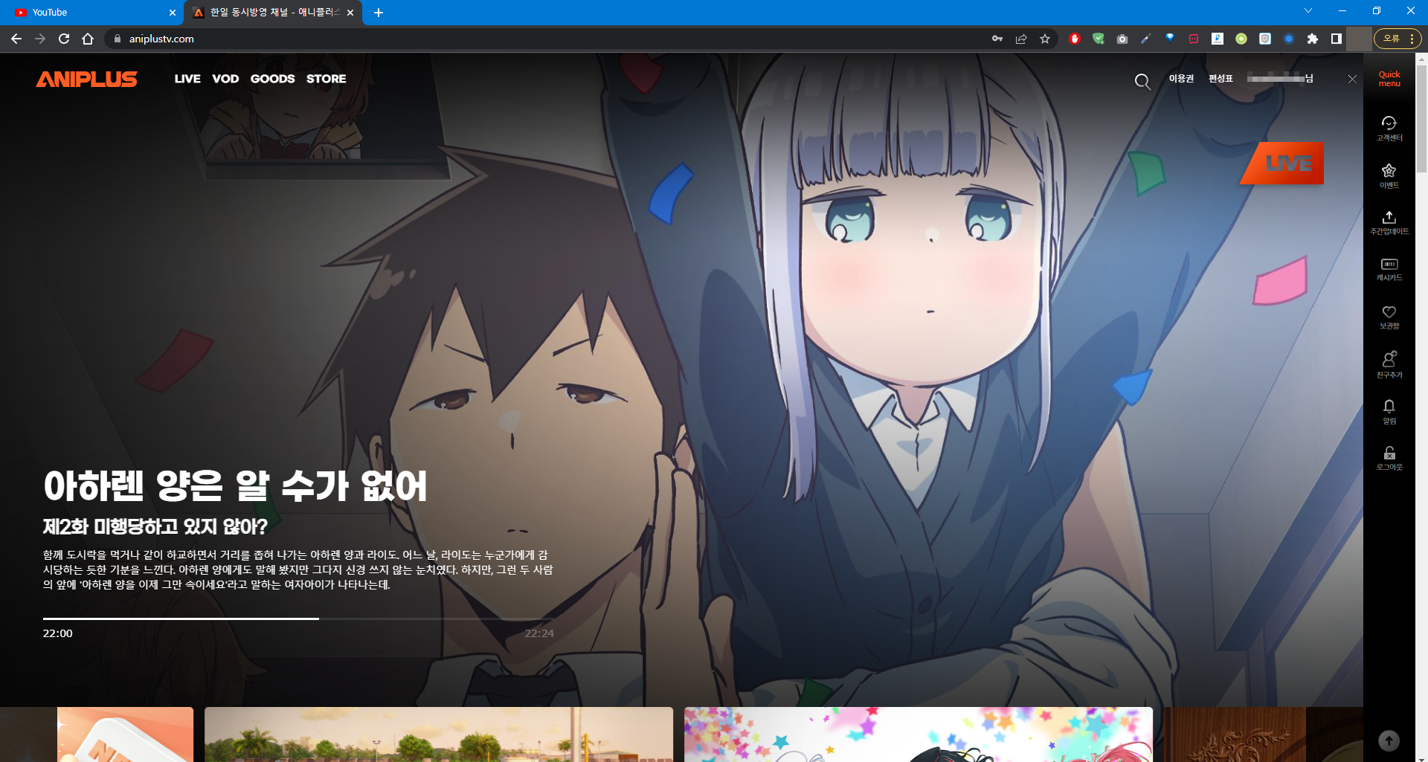Switch to the YouTube tab
Screen dimensions: 1428x762
(94, 13)
